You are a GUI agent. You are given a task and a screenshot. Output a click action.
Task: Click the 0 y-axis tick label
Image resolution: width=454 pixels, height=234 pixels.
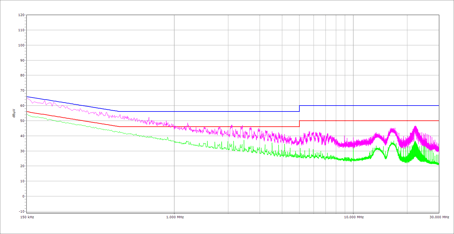[23, 196]
